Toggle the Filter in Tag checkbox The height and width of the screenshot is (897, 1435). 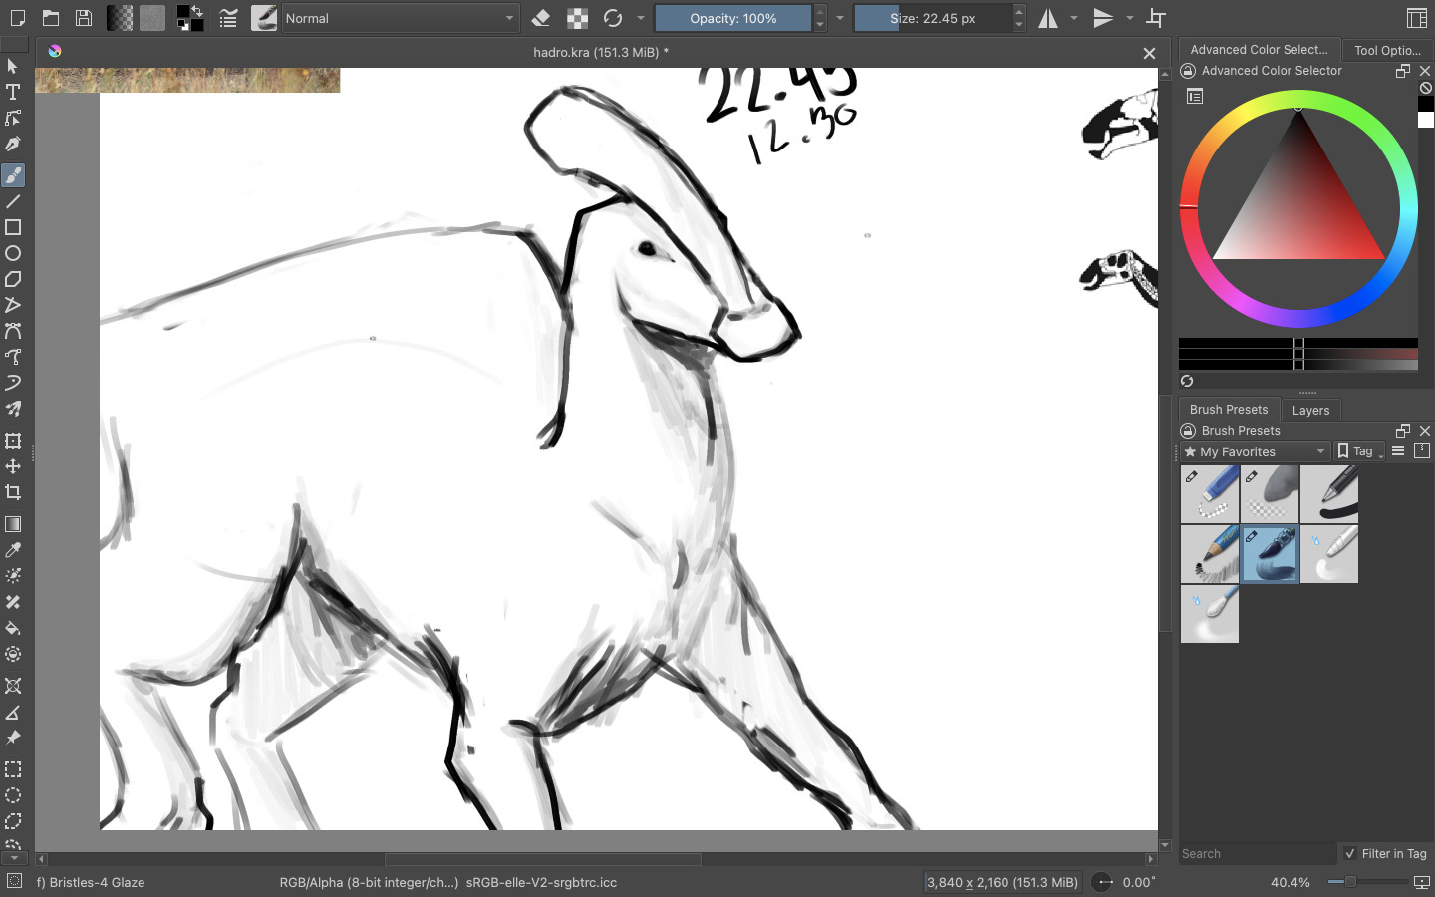coord(1350,853)
